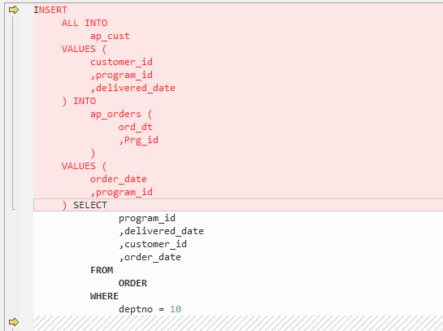
Task: Click the yellow arrow at the bottom gutter
Action: (x=14, y=322)
